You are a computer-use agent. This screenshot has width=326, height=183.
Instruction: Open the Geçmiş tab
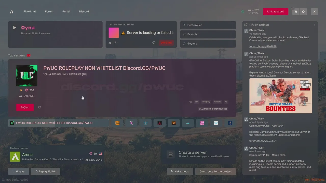pyautogui.click(x=208, y=43)
